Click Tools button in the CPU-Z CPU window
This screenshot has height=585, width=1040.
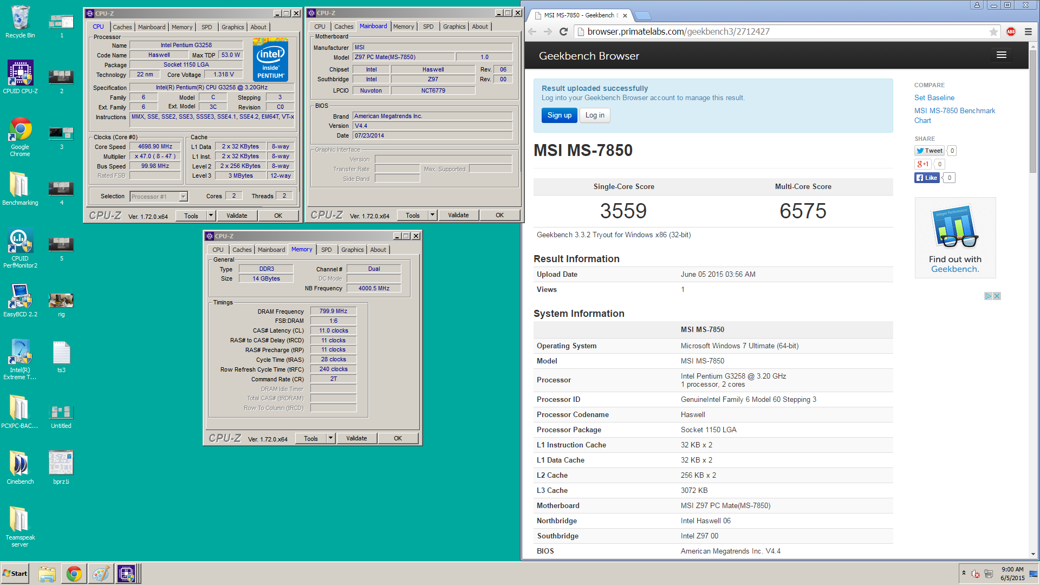191,216
